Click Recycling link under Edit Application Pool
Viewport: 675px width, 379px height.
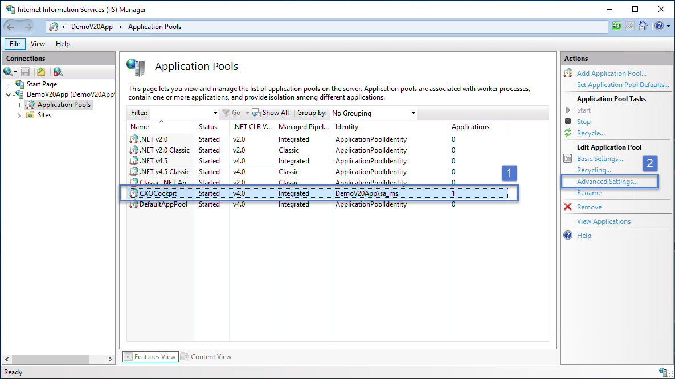click(594, 170)
